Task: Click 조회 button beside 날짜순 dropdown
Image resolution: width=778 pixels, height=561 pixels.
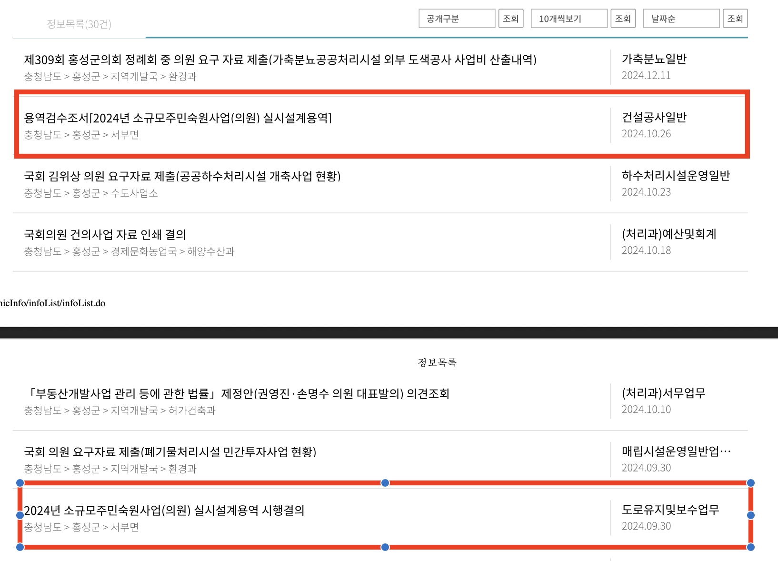Action: [735, 19]
